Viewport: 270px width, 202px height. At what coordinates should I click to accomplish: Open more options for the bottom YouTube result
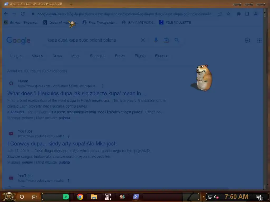pos(68,181)
